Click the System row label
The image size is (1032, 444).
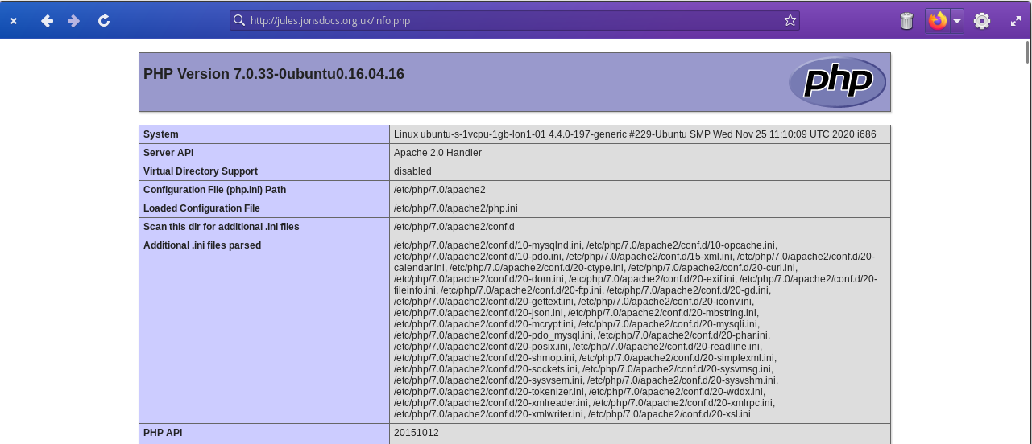[x=264, y=134]
